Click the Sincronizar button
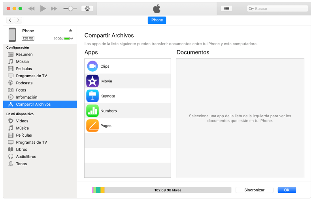 (x=254, y=190)
